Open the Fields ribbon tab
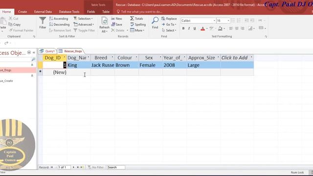 (91, 12)
